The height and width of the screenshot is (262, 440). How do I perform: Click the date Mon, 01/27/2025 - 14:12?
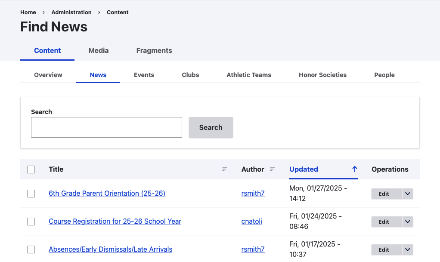click(318, 193)
